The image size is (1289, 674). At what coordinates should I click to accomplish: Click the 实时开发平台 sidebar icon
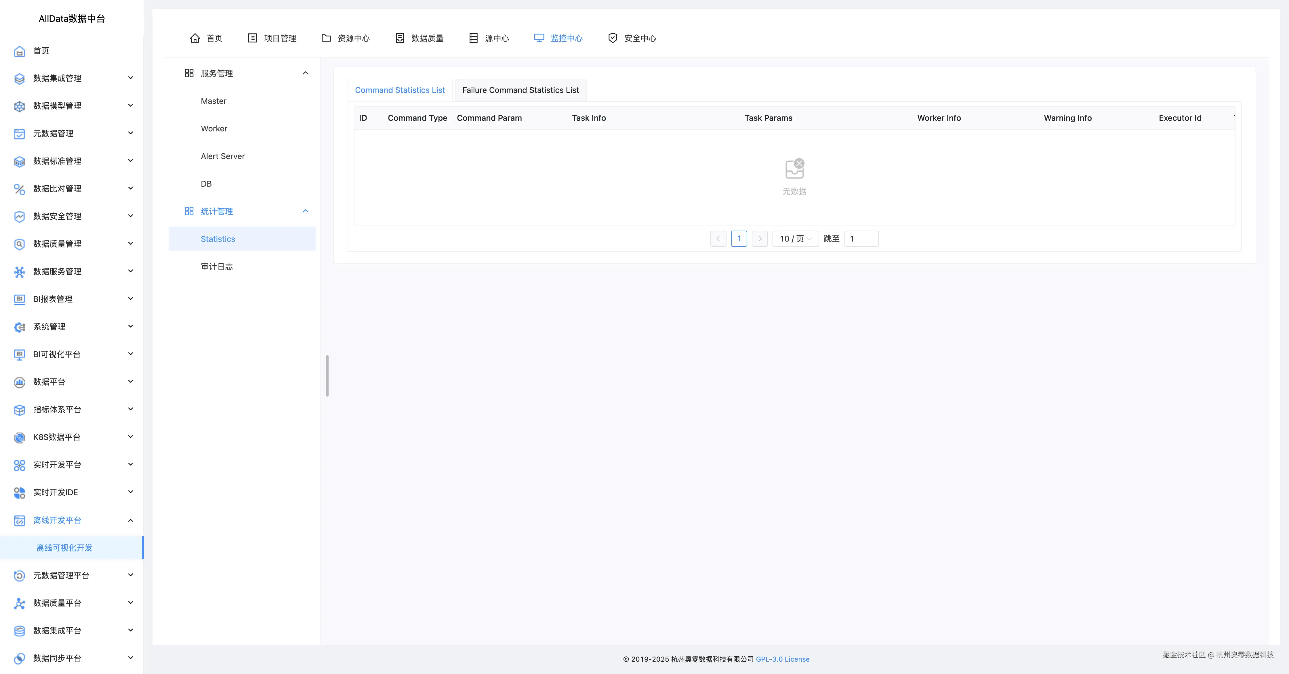(19, 465)
